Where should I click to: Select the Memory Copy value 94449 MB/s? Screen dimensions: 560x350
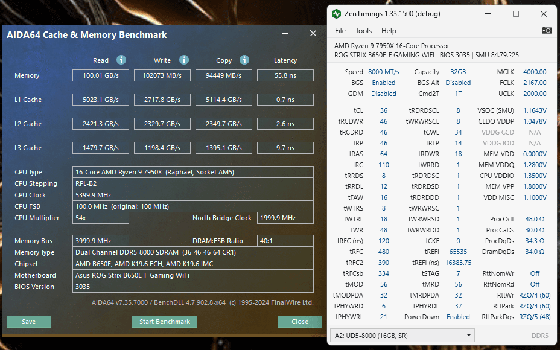click(x=223, y=75)
